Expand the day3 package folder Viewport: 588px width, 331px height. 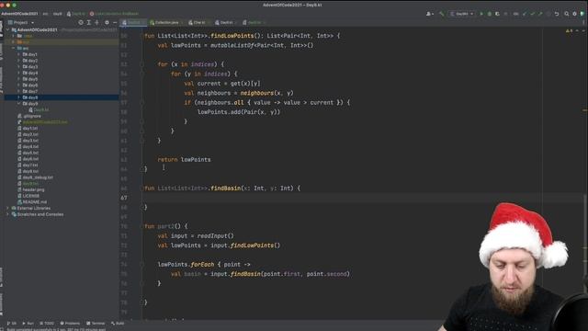(18, 67)
